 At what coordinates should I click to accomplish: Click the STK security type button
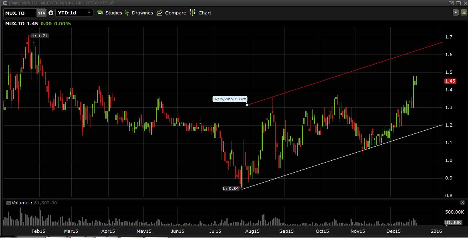pyautogui.click(x=42, y=13)
